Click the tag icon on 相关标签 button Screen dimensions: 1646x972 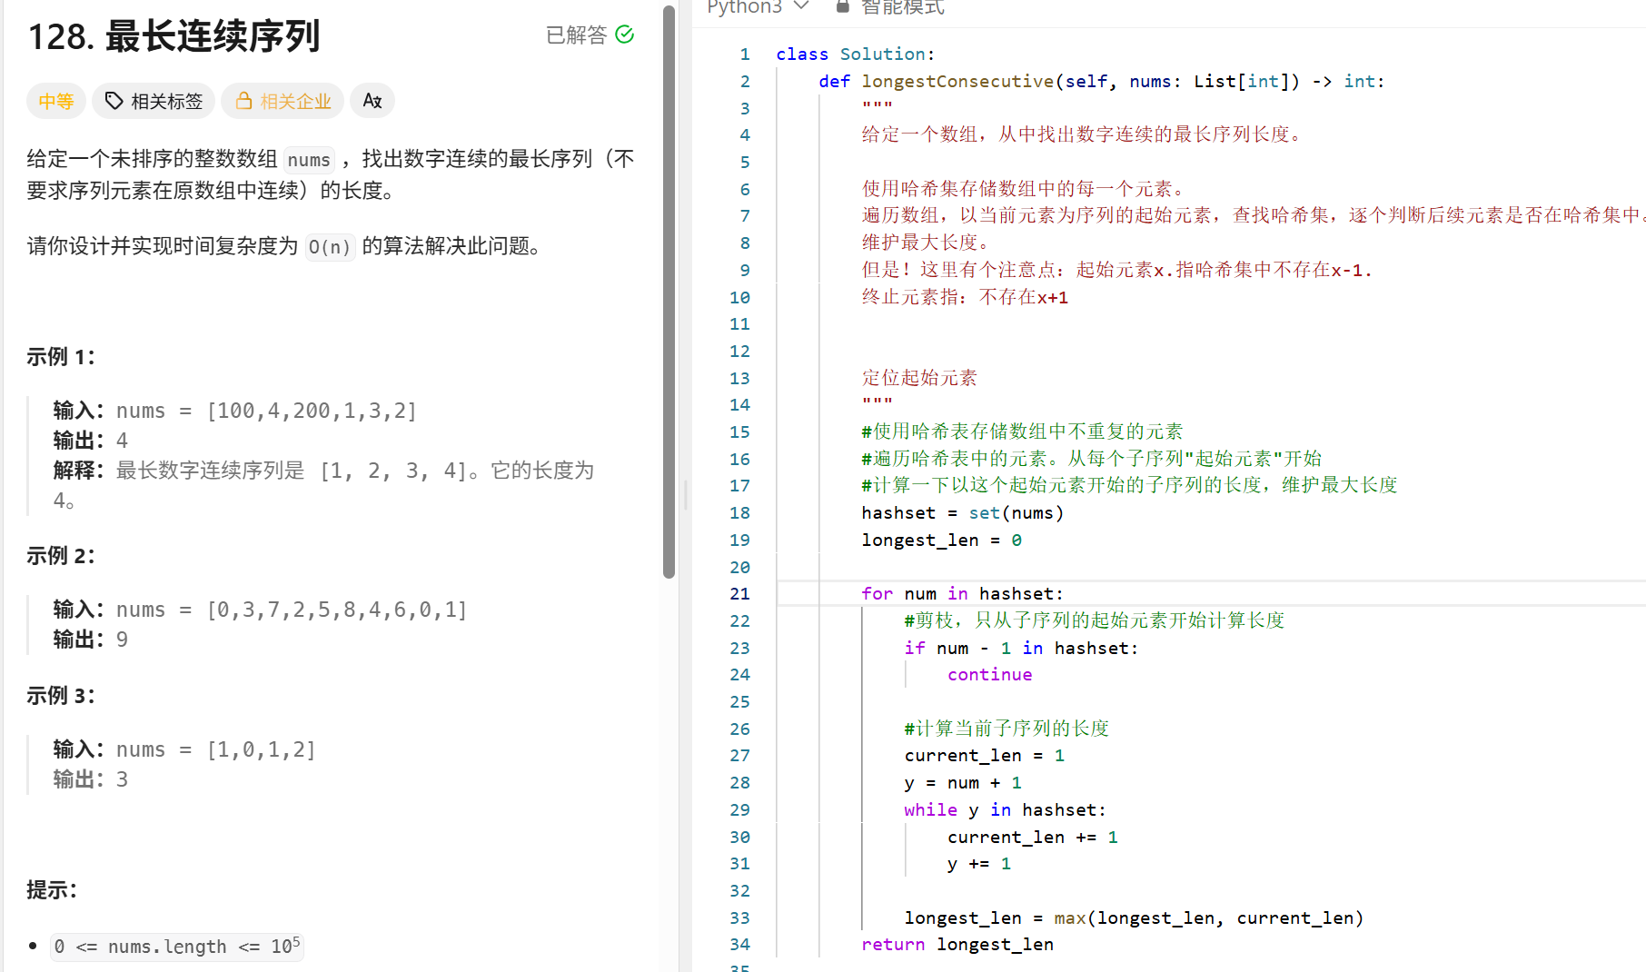[113, 101]
